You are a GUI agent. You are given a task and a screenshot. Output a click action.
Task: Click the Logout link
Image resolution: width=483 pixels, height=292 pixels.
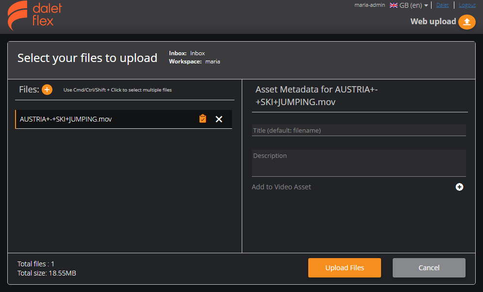point(467,5)
